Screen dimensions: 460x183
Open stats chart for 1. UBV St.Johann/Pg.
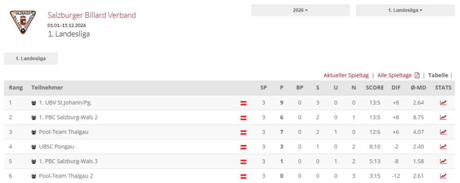(443, 103)
